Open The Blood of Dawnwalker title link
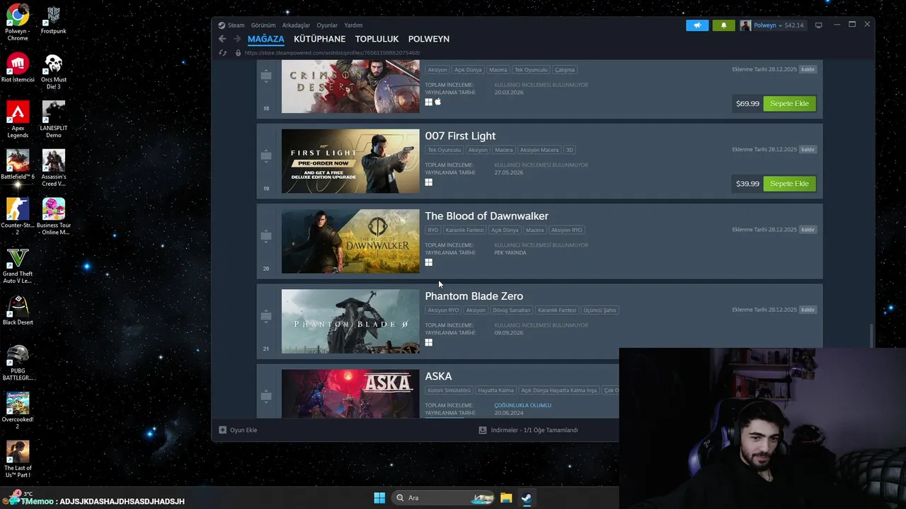The image size is (906, 509). coord(486,216)
